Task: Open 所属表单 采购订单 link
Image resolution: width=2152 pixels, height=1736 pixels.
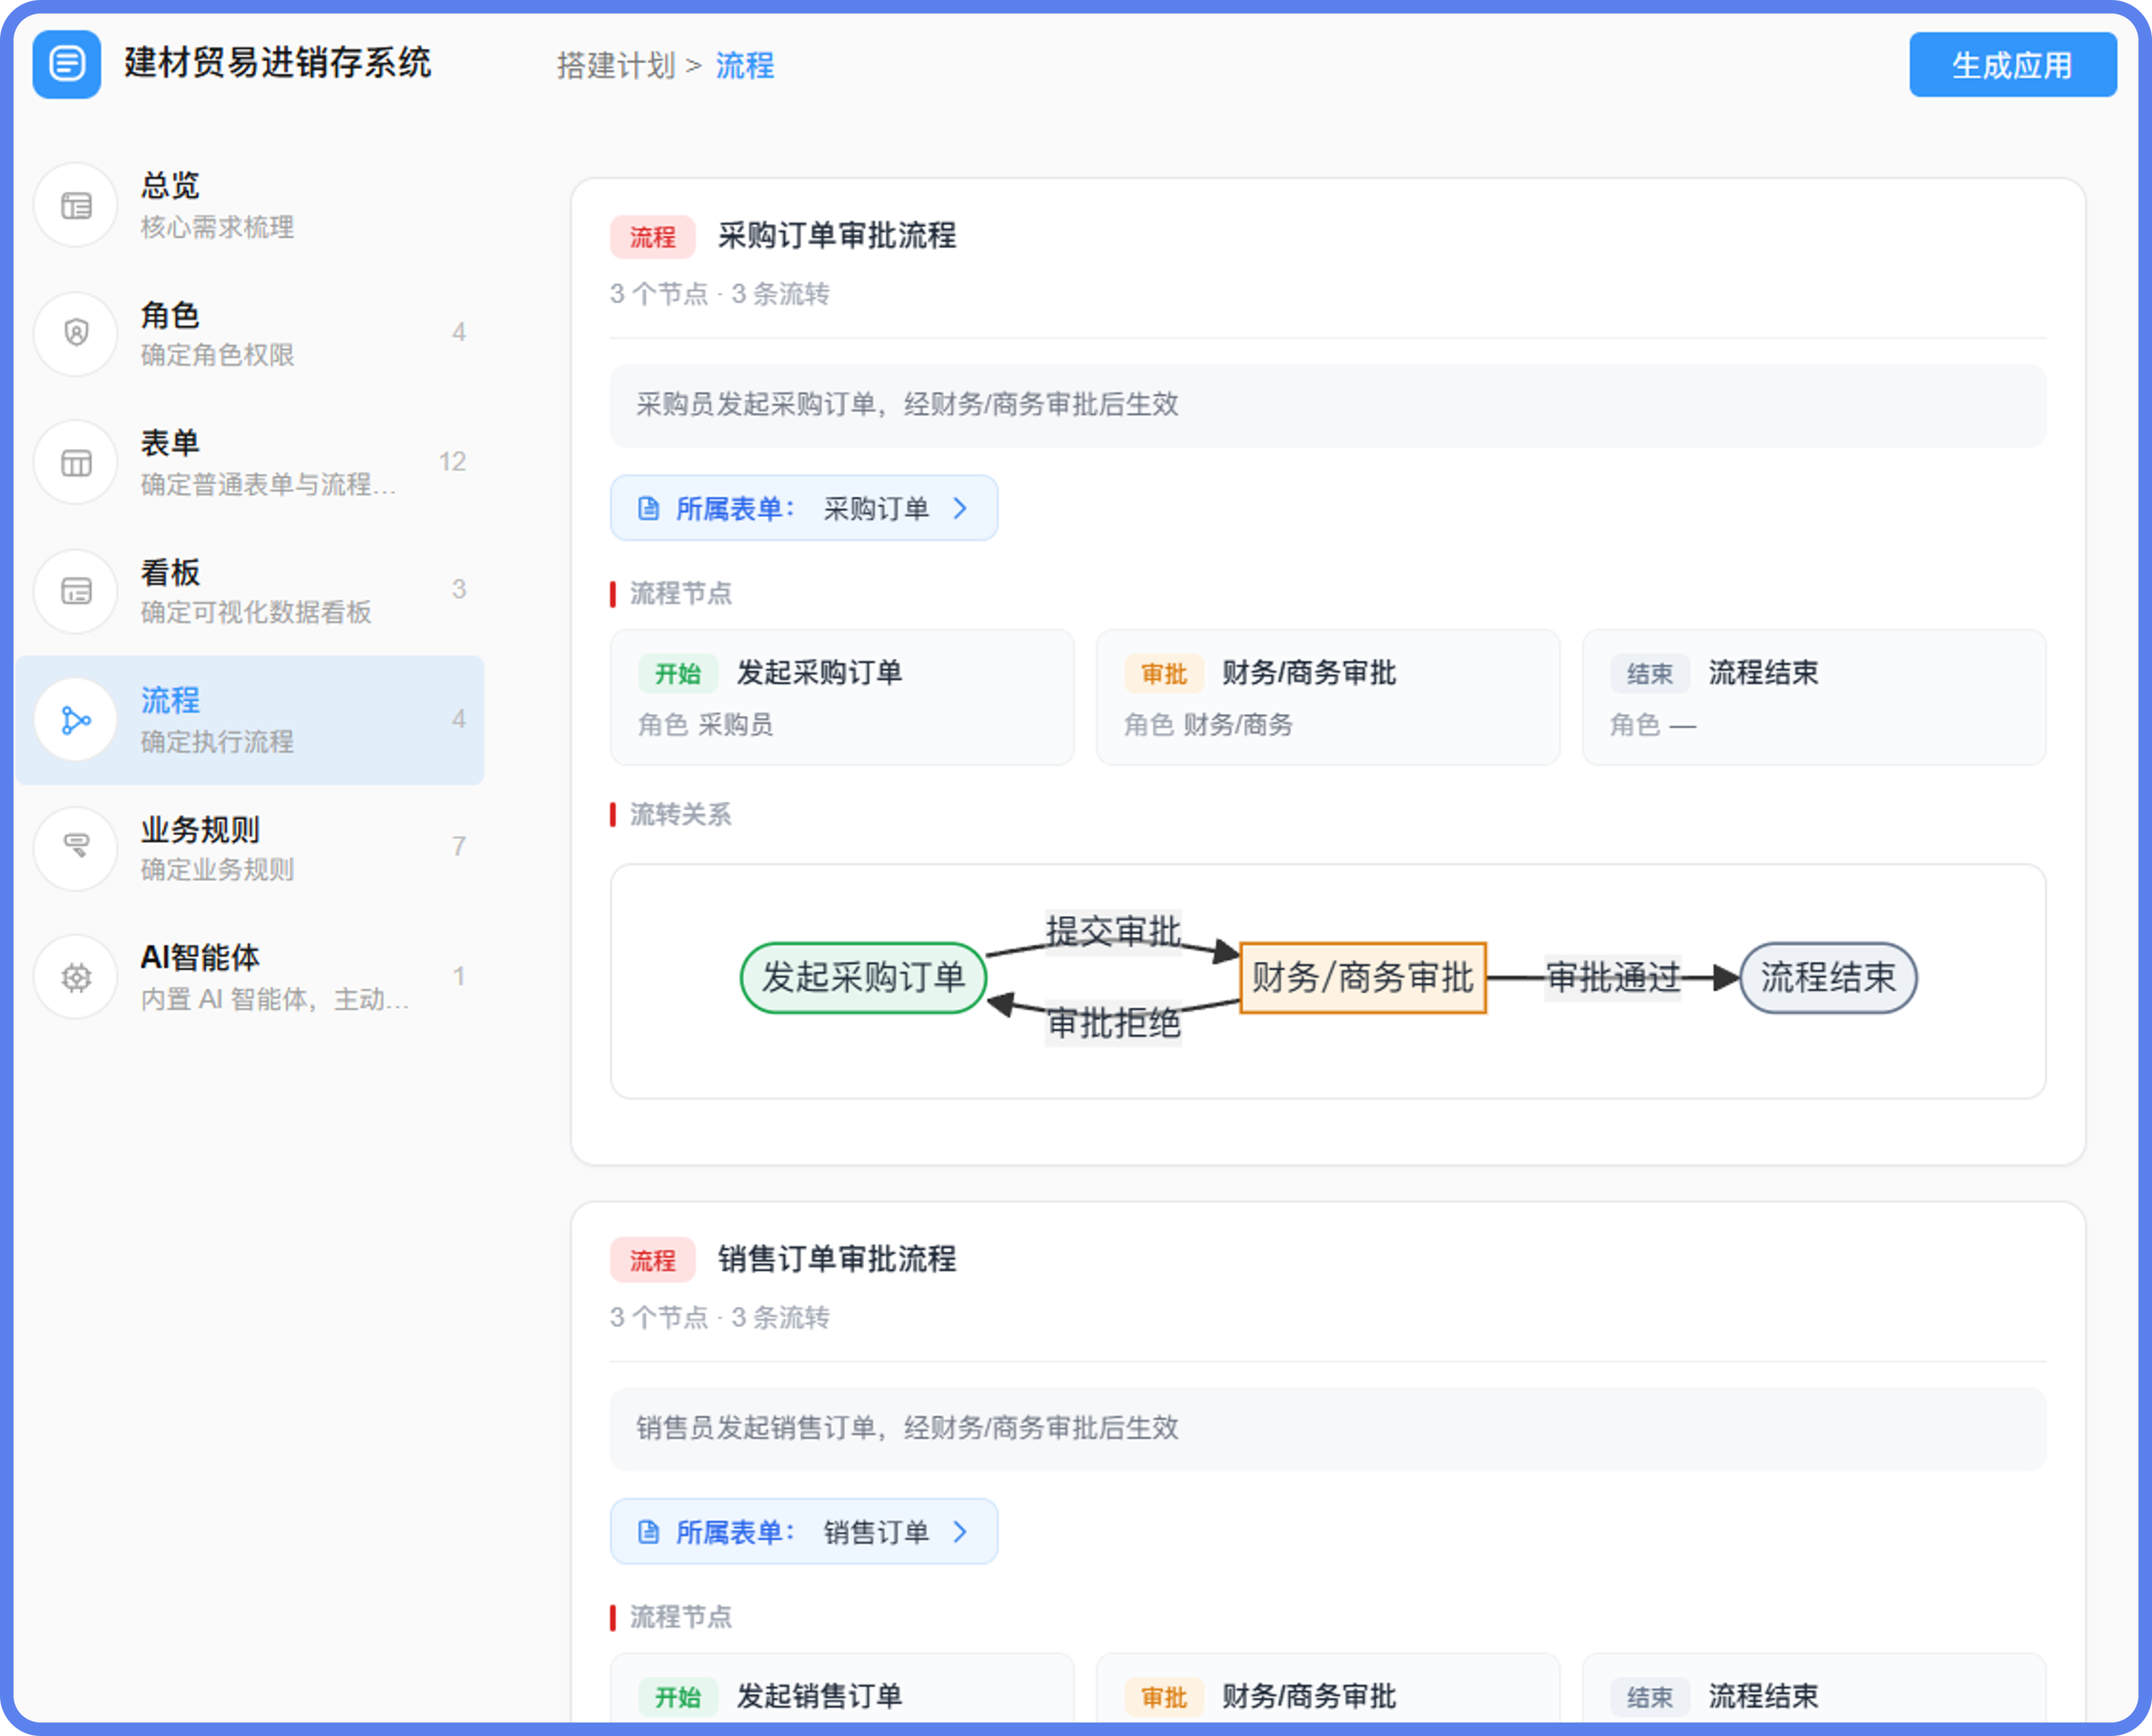Action: 804,508
